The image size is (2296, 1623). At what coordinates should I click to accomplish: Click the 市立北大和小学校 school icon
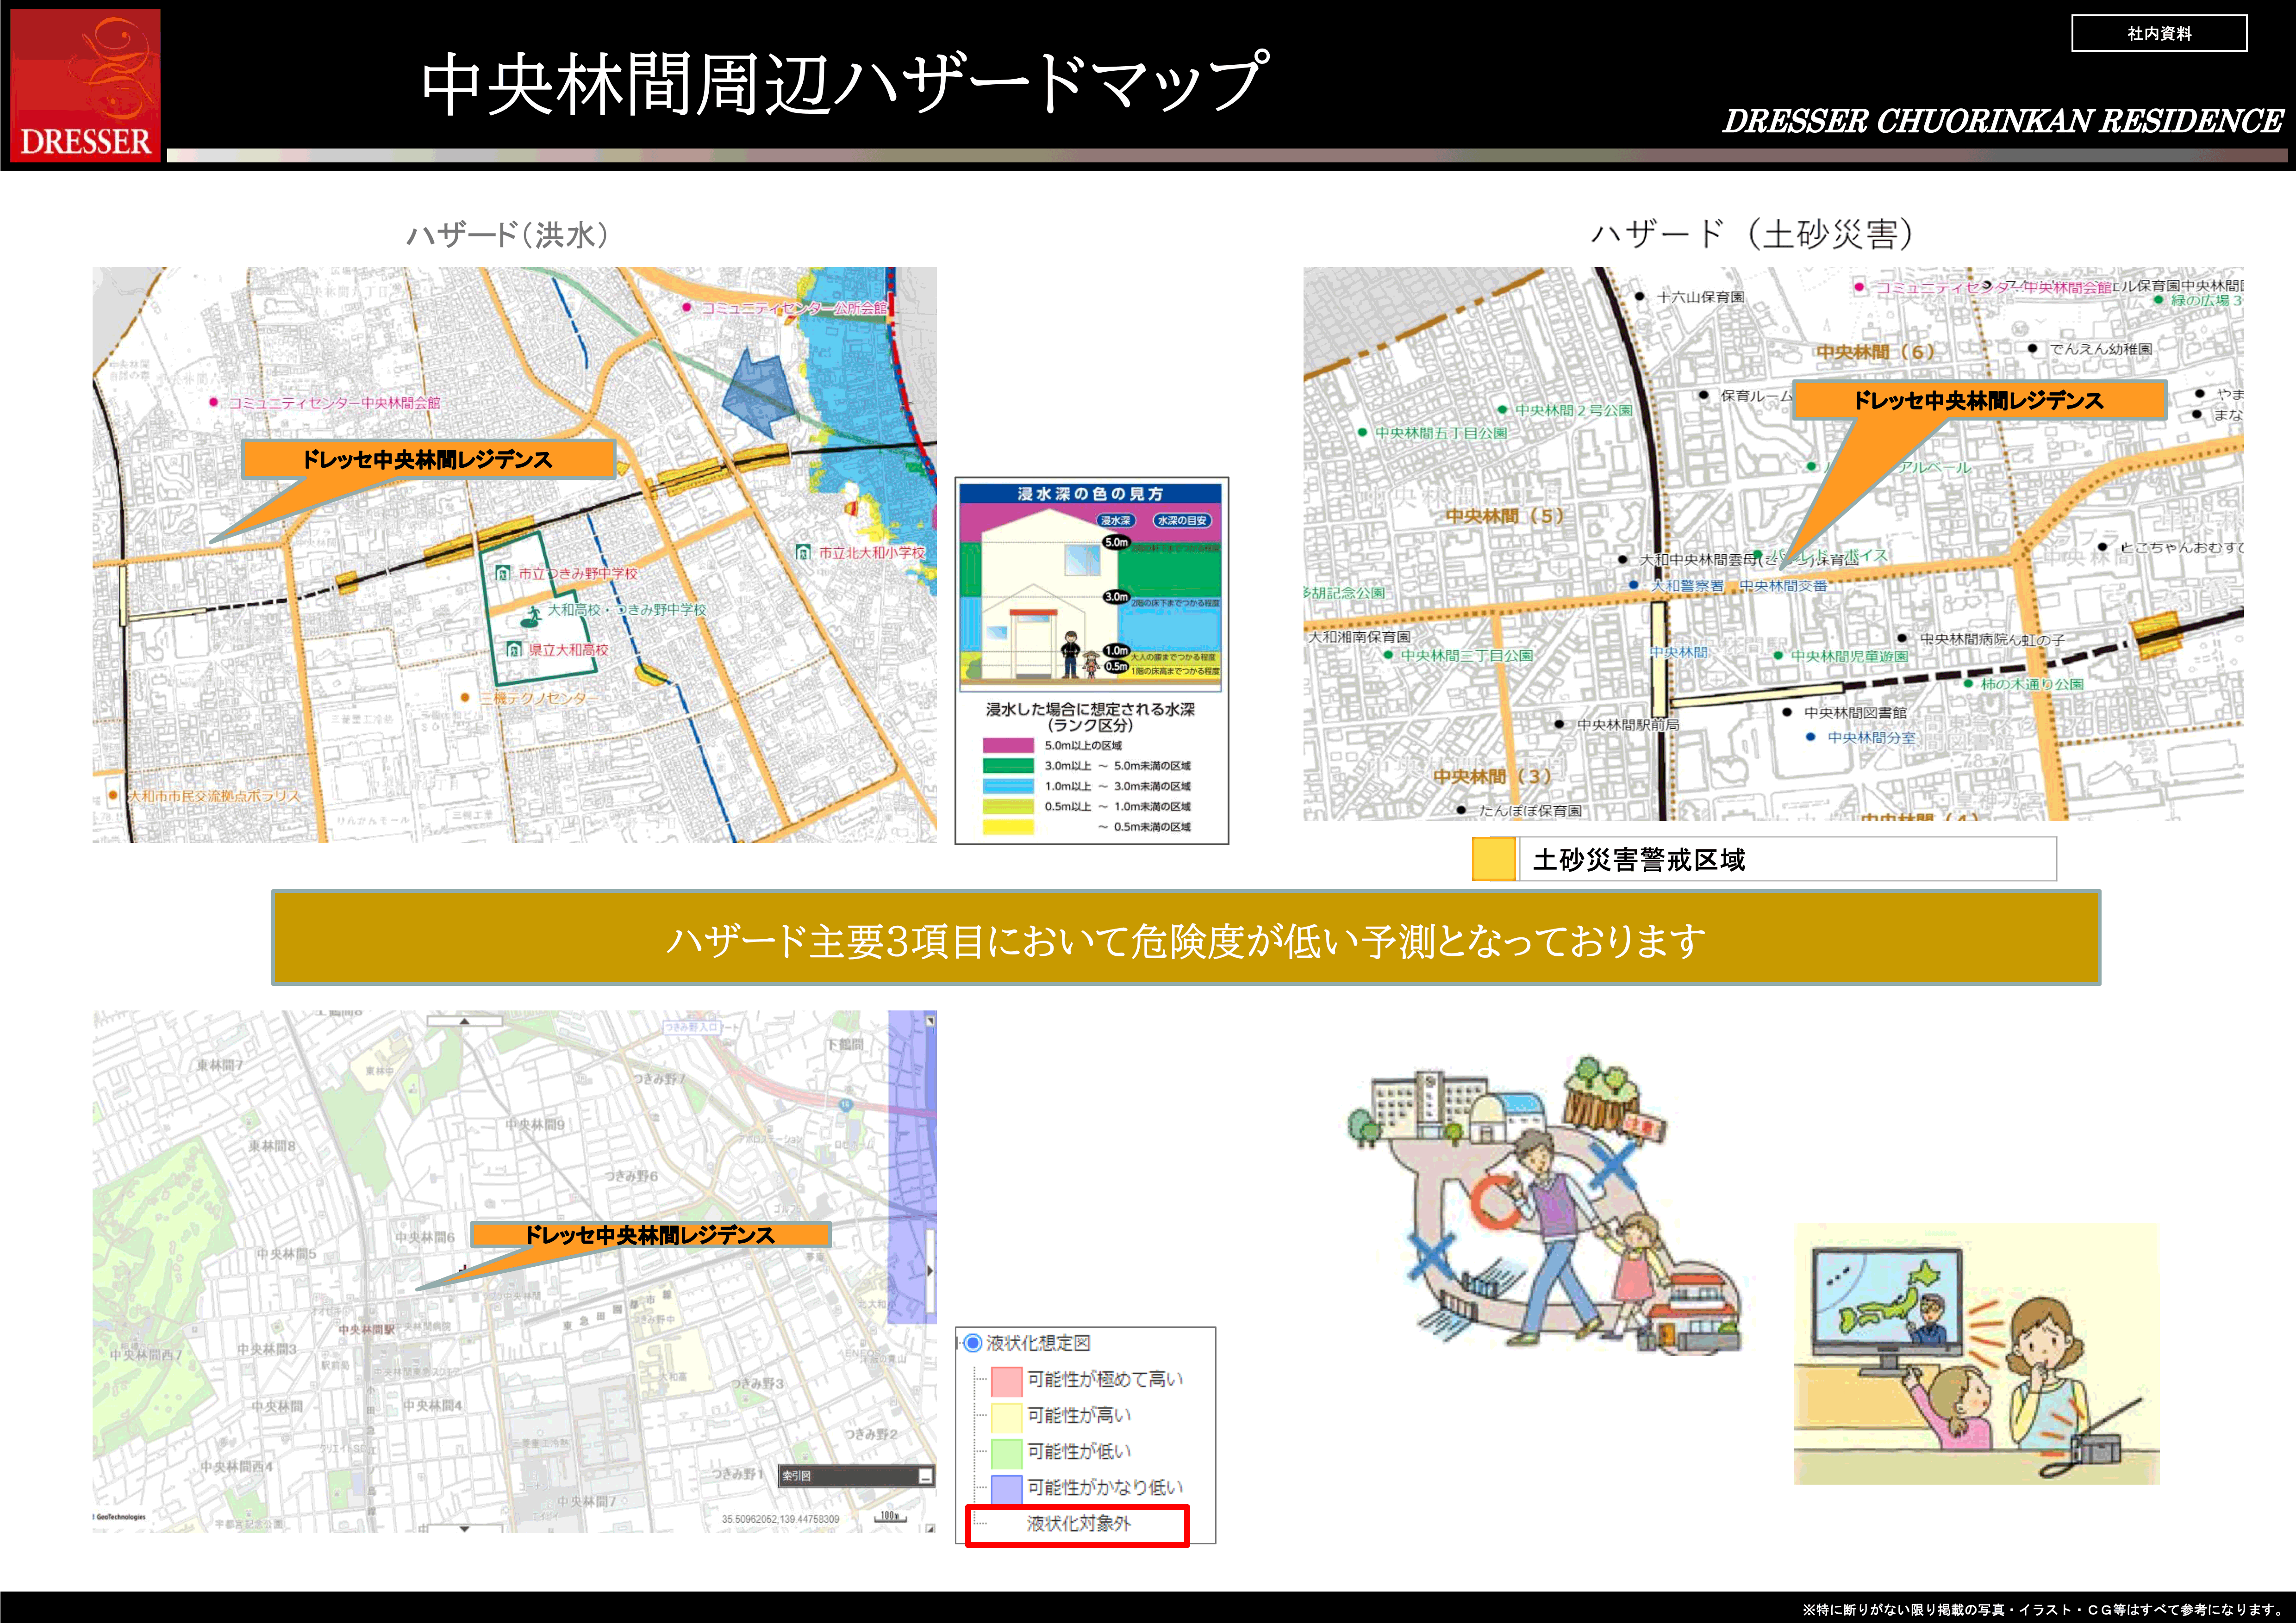(802, 551)
